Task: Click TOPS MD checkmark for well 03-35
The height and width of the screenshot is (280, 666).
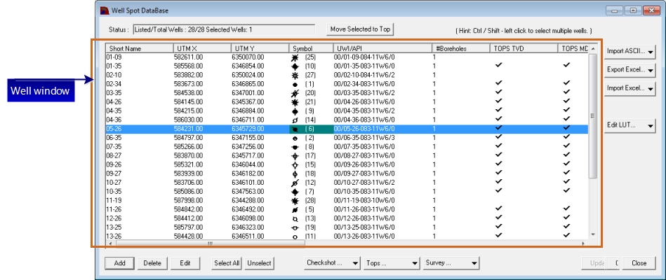Action: (566, 92)
